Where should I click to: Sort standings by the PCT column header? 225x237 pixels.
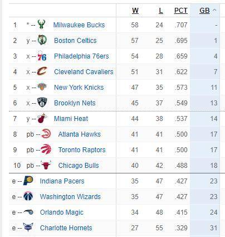coord(181,11)
